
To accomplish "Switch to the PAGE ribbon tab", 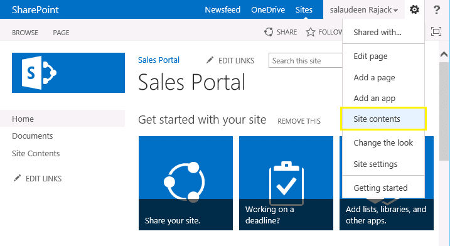I will click(x=61, y=33).
